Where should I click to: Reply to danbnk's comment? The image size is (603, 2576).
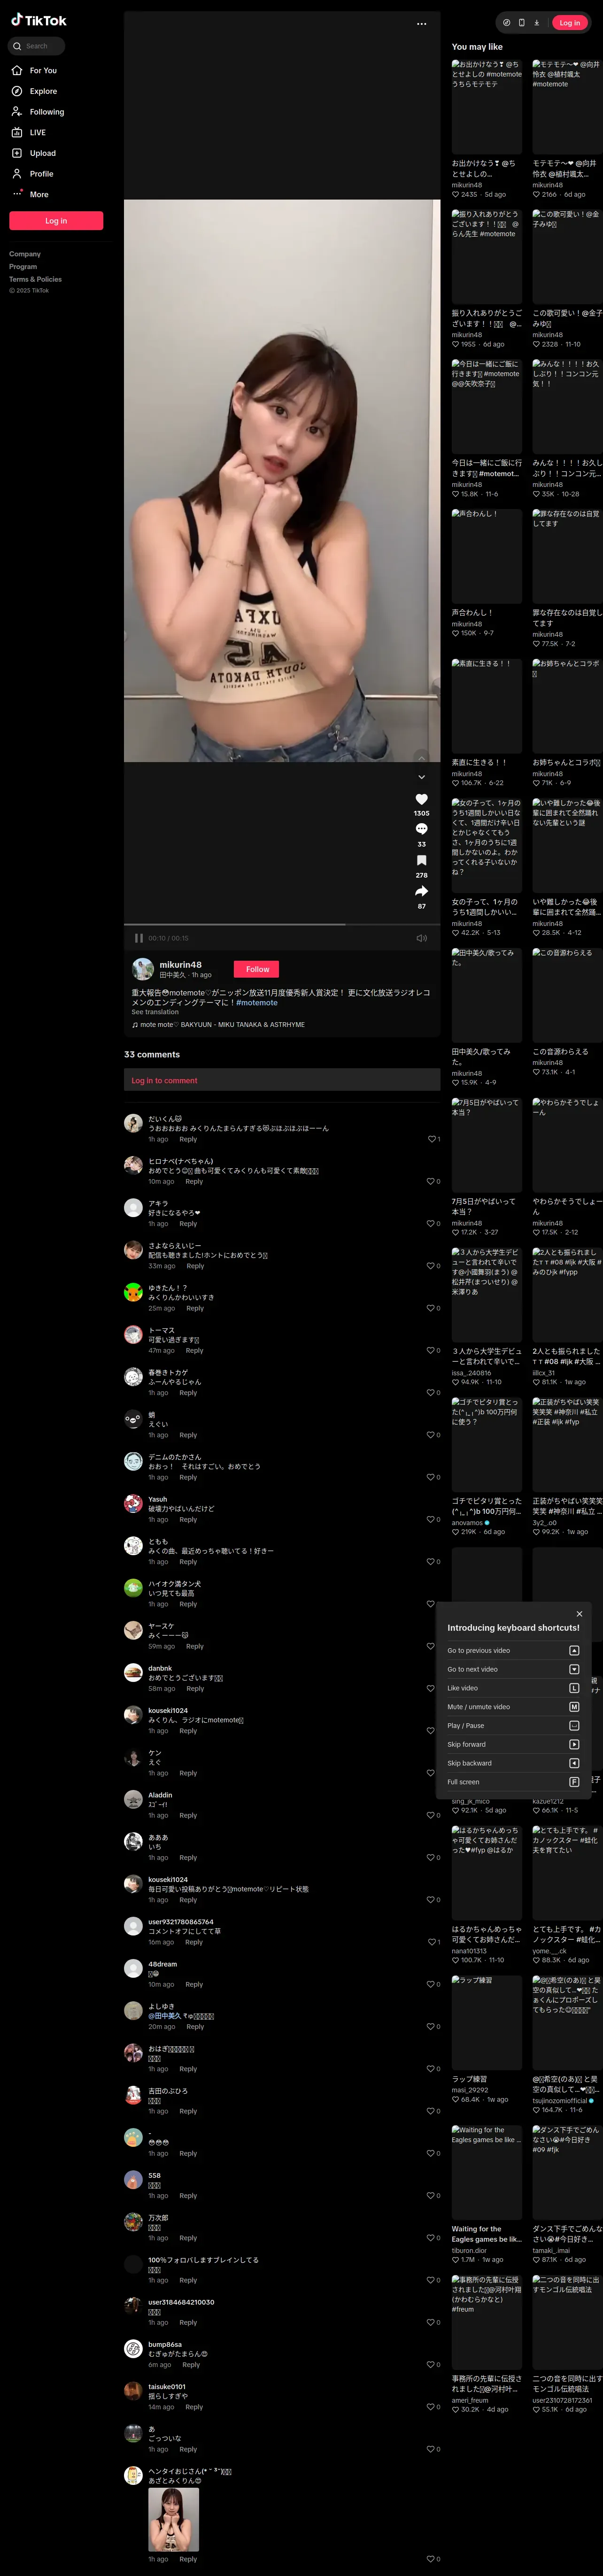point(195,1689)
